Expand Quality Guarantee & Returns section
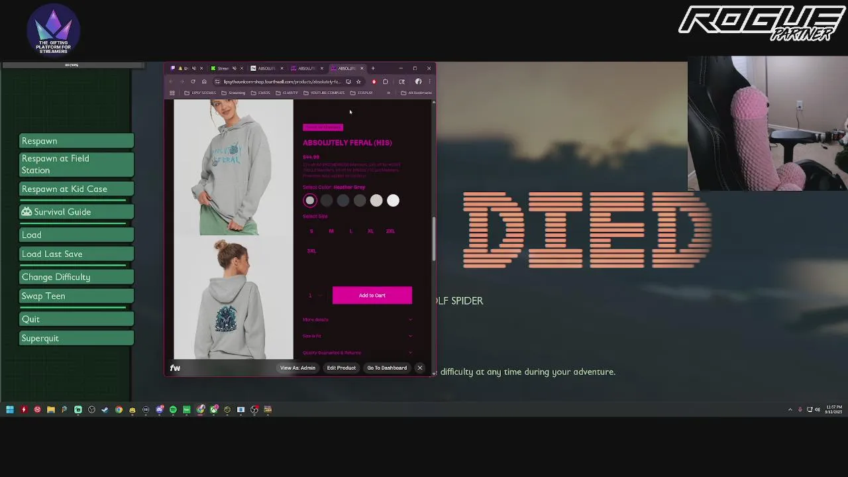Screen dimensions: 848x477 point(358,352)
